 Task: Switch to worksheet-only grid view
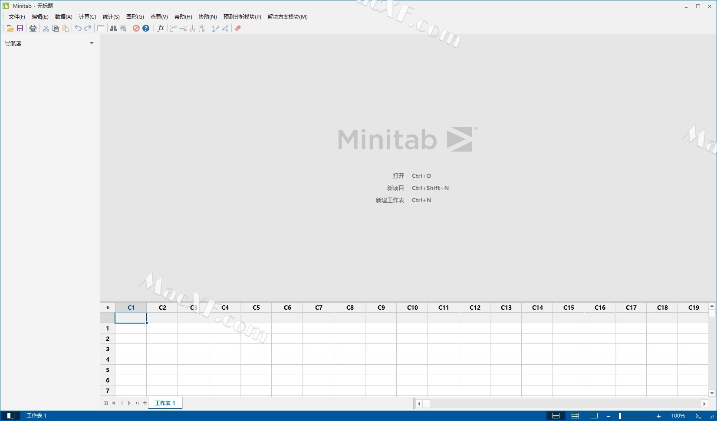point(575,416)
